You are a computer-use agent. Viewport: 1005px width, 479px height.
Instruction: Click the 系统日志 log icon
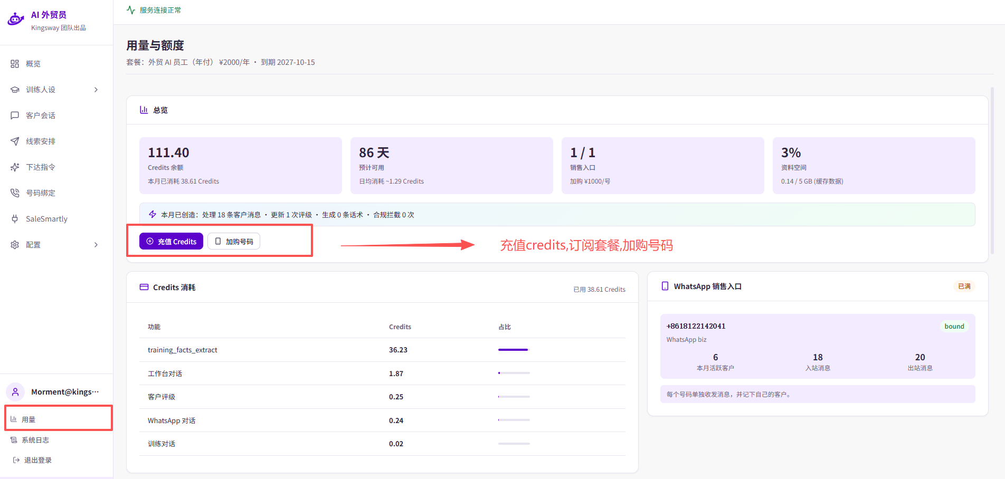pyautogui.click(x=14, y=440)
